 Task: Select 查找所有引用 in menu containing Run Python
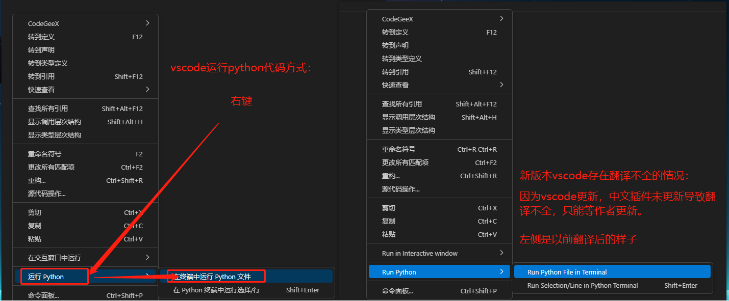pyautogui.click(x=439, y=104)
